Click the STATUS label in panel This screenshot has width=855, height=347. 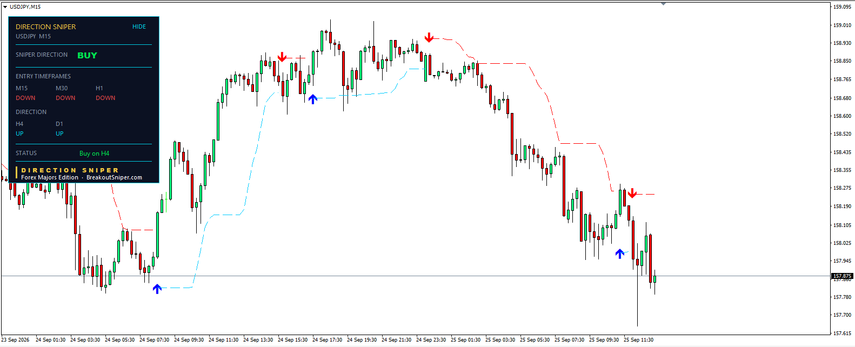(26, 153)
